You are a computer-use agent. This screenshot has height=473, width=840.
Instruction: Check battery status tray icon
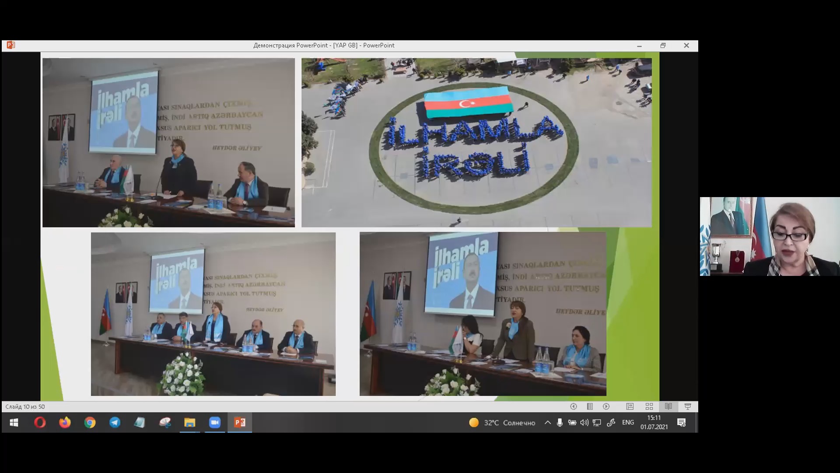coord(572,423)
